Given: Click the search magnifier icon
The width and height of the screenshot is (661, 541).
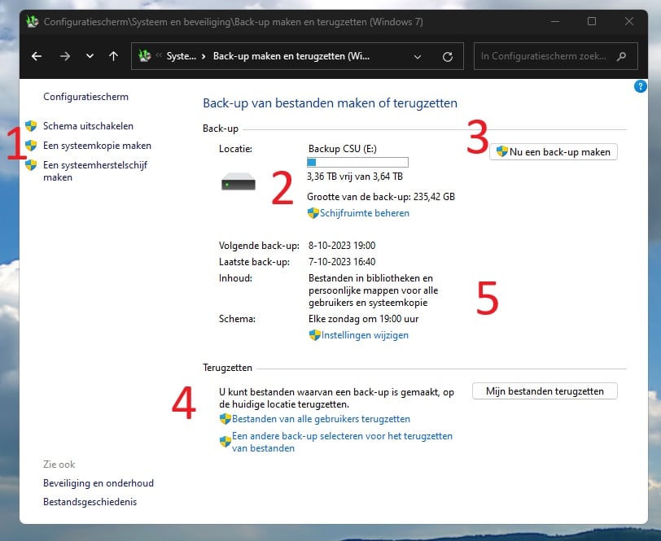Looking at the screenshot, I should [622, 57].
